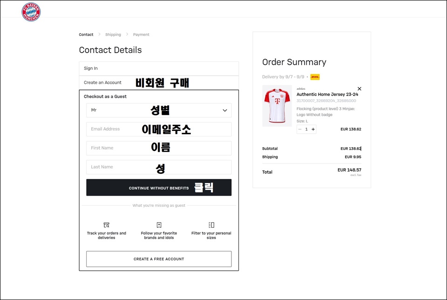Image resolution: width=447 pixels, height=300 pixels.
Task: Click the Order Summary heading
Action: point(294,62)
